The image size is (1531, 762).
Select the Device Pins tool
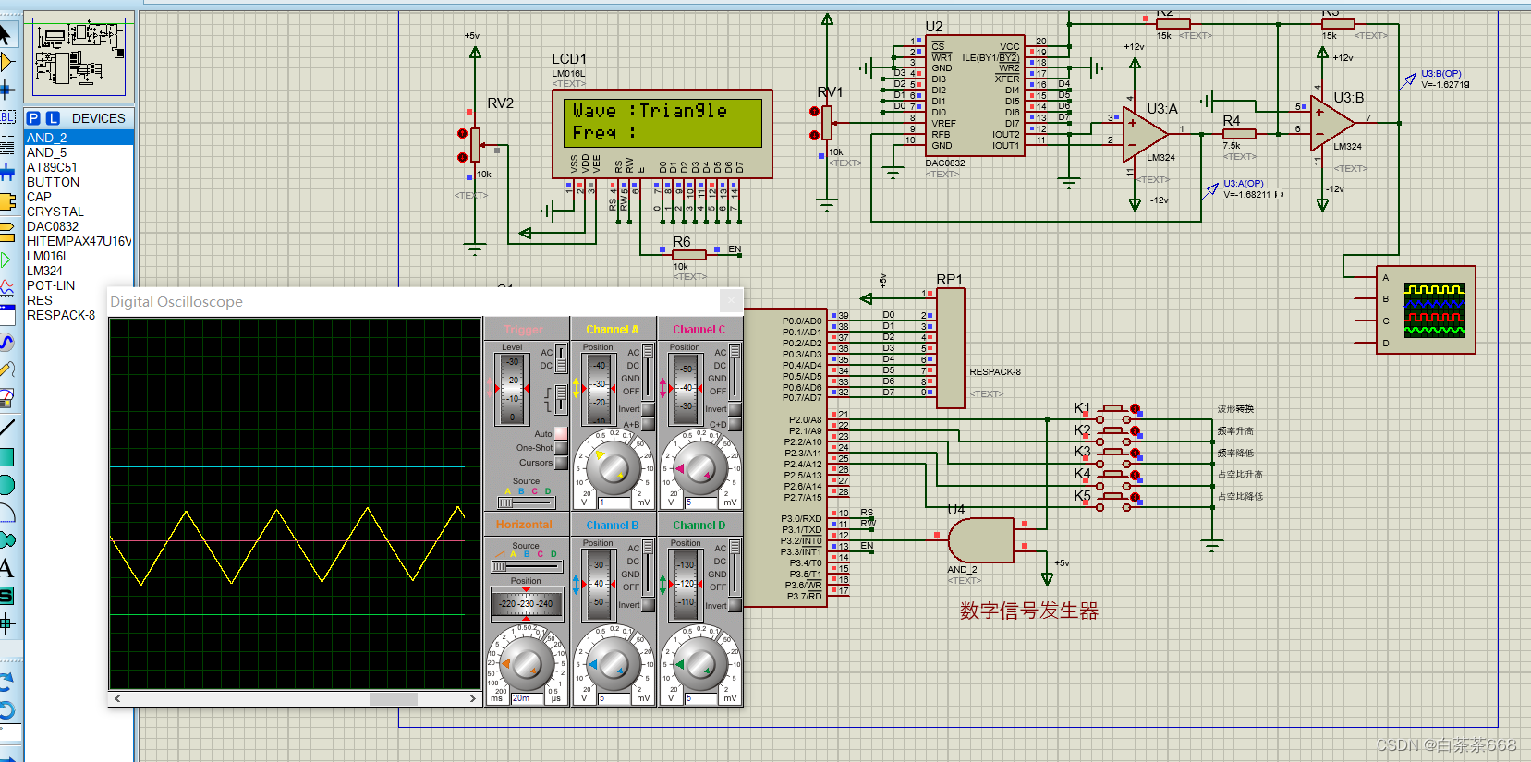(6, 260)
